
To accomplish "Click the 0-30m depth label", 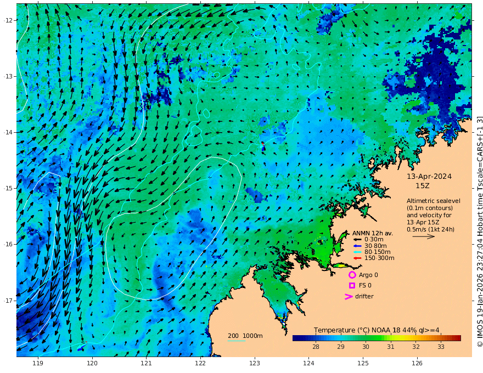I will point(374,240).
